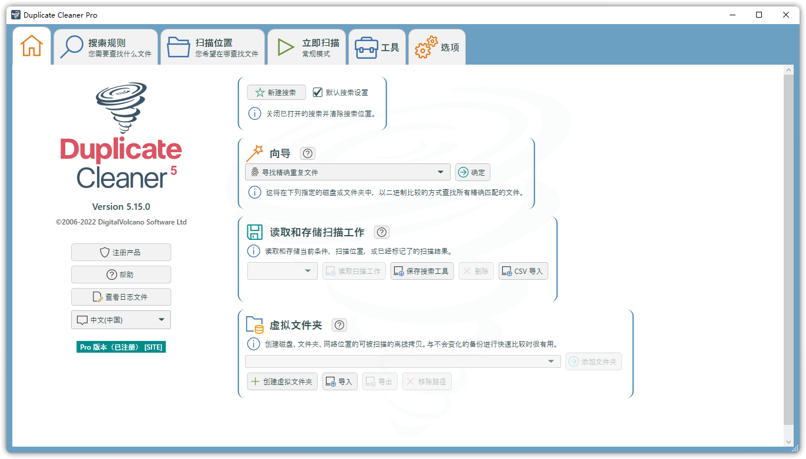Toggle the 默认搜索设置 checkbox
806x459 pixels.
pos(318,92)
